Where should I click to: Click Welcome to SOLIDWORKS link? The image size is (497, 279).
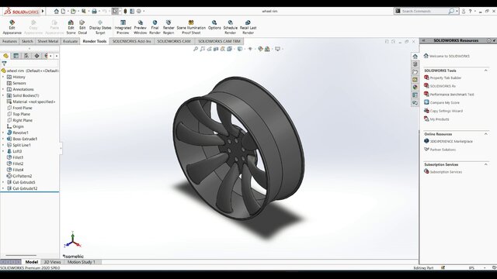click(x=450, y=56)
